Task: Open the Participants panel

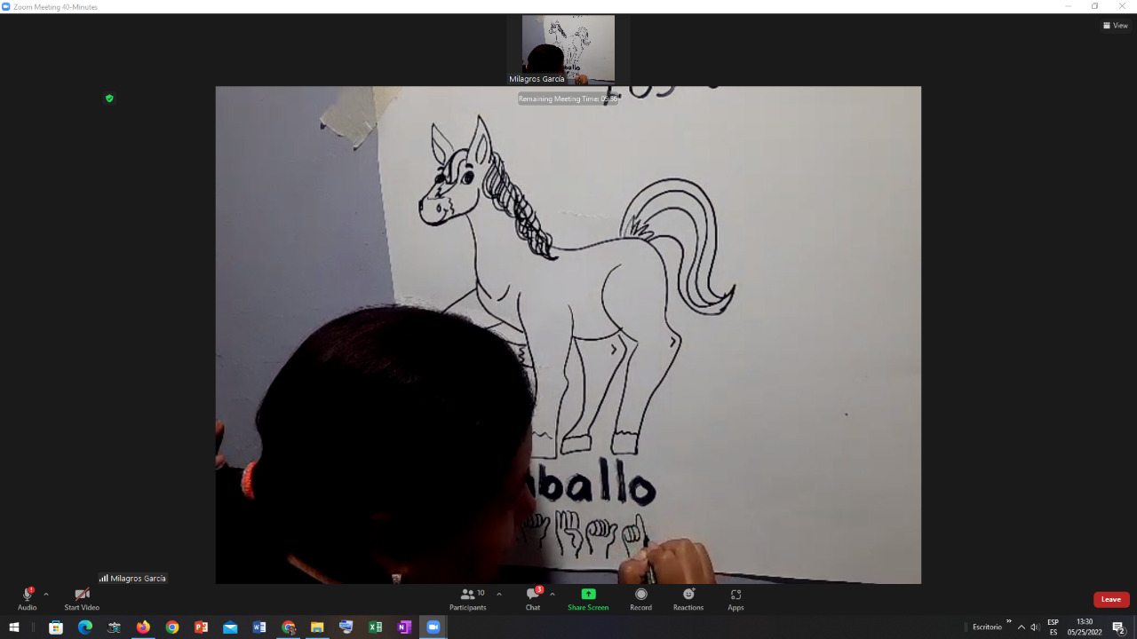Action: (467, 599)
